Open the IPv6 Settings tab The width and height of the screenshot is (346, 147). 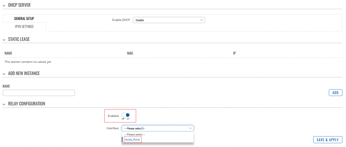(x=24, y=26)
